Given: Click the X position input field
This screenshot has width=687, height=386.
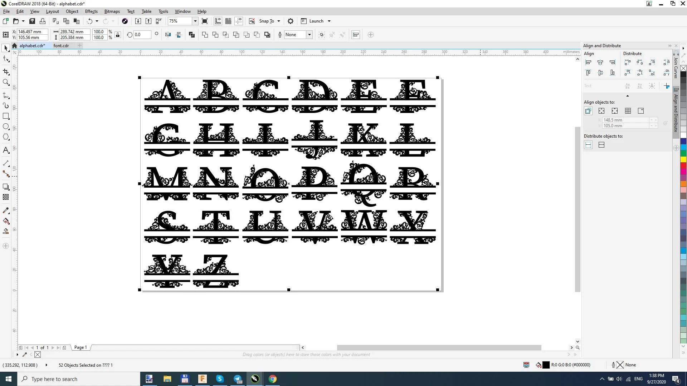Looking at the screenshot, I should 32,32.
